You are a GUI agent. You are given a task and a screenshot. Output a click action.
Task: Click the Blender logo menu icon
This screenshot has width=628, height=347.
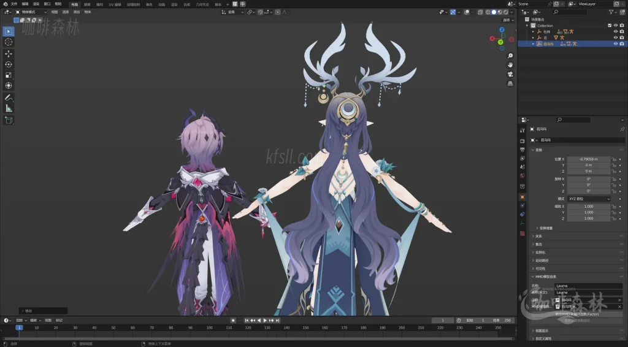click(5, 4)
